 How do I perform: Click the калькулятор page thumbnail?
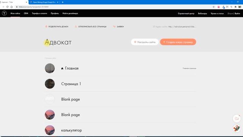pos(50,130)
